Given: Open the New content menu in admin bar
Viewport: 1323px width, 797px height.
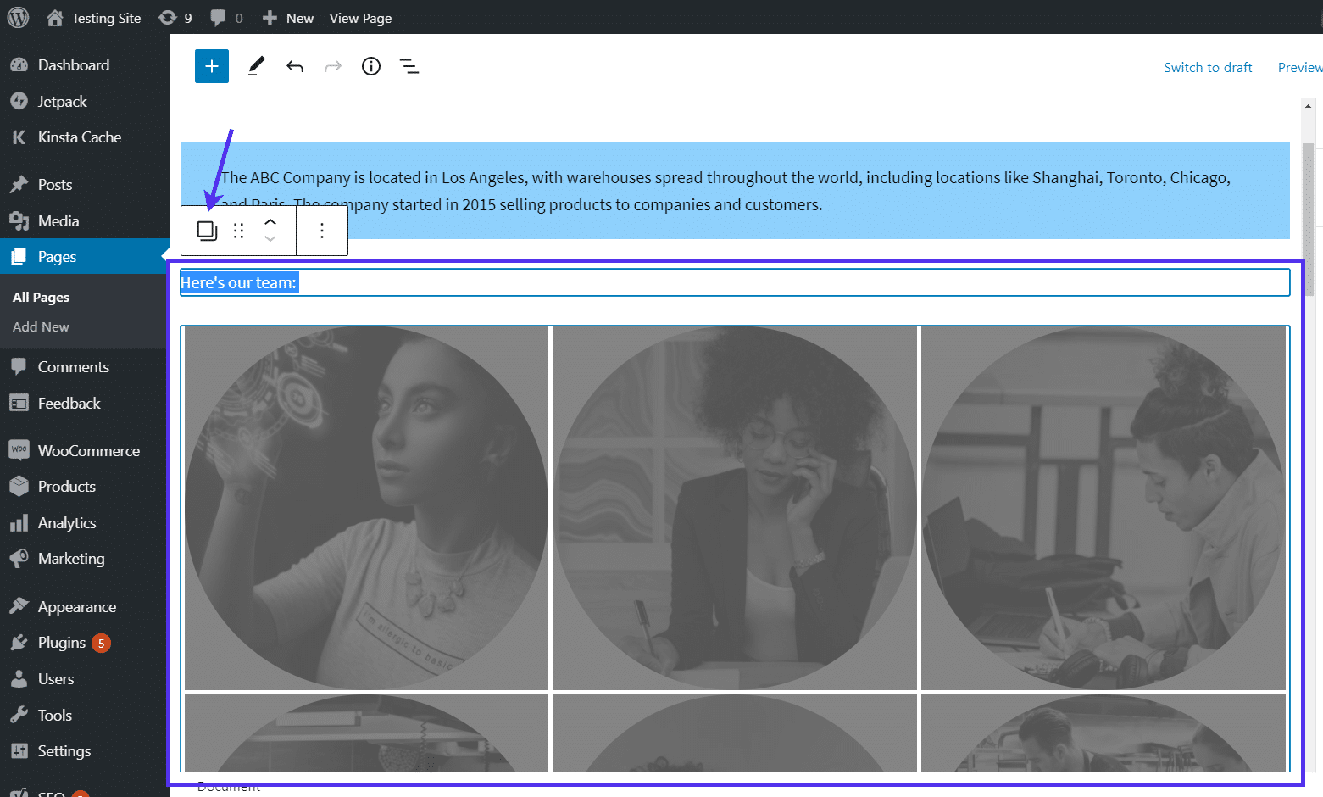Looking at the screenshot, I should pos(288,18).
